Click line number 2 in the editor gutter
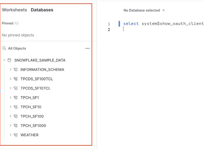The height and width of the screenshot is (149, 204). [109, 30]
